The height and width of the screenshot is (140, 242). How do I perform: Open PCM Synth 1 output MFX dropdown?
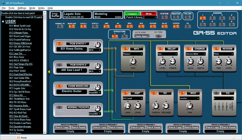click(95, 50)
